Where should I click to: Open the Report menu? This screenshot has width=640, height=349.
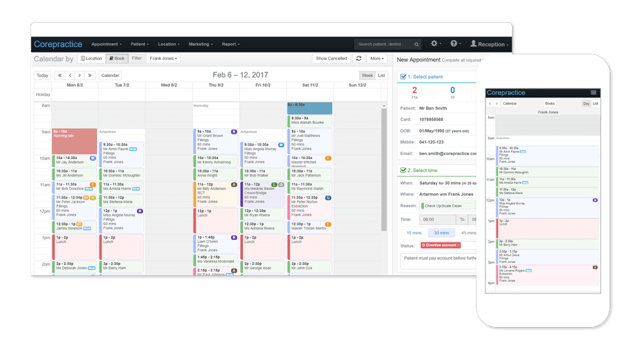coord(231,44)
